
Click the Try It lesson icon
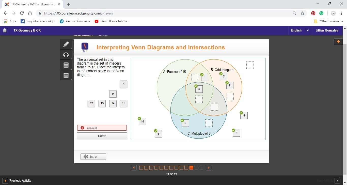coord(85,47)
